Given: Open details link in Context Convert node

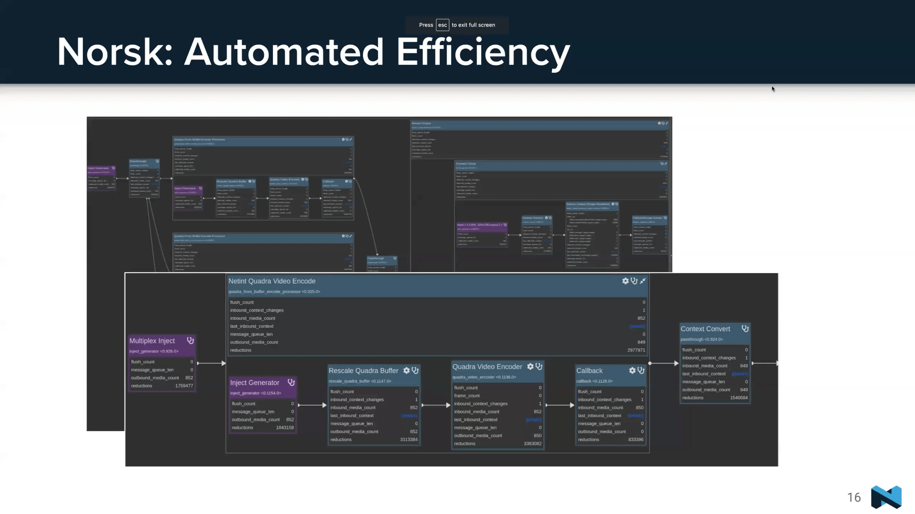Looking at the screenshot, I should point(740,374).
